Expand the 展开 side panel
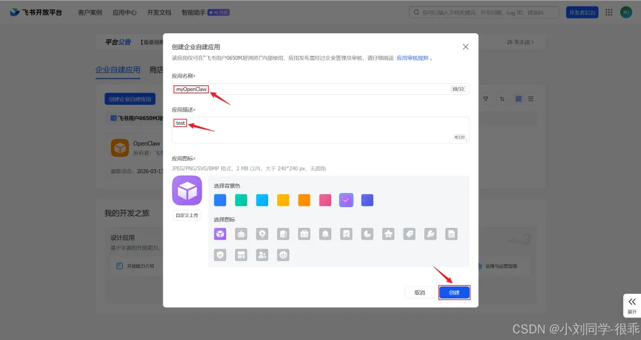The image size is (641, 340). tap(632, 306)
